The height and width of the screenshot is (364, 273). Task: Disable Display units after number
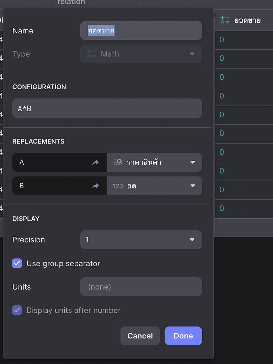point(17,310)
